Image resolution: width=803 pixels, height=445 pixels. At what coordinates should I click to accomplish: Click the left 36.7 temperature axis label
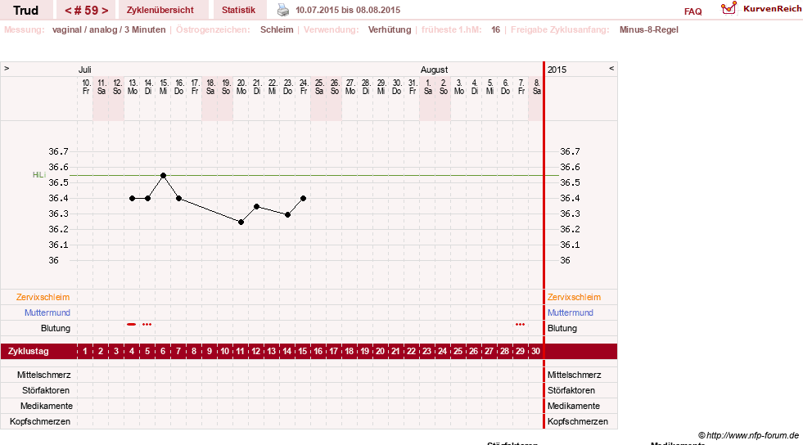[x=58, y=151]
